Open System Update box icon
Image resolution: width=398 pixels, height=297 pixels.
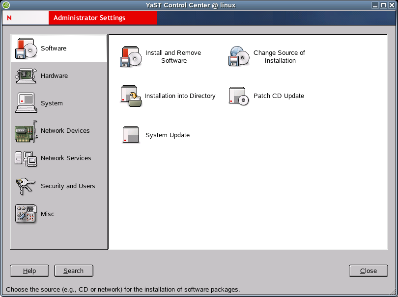(x=131, y=135)
